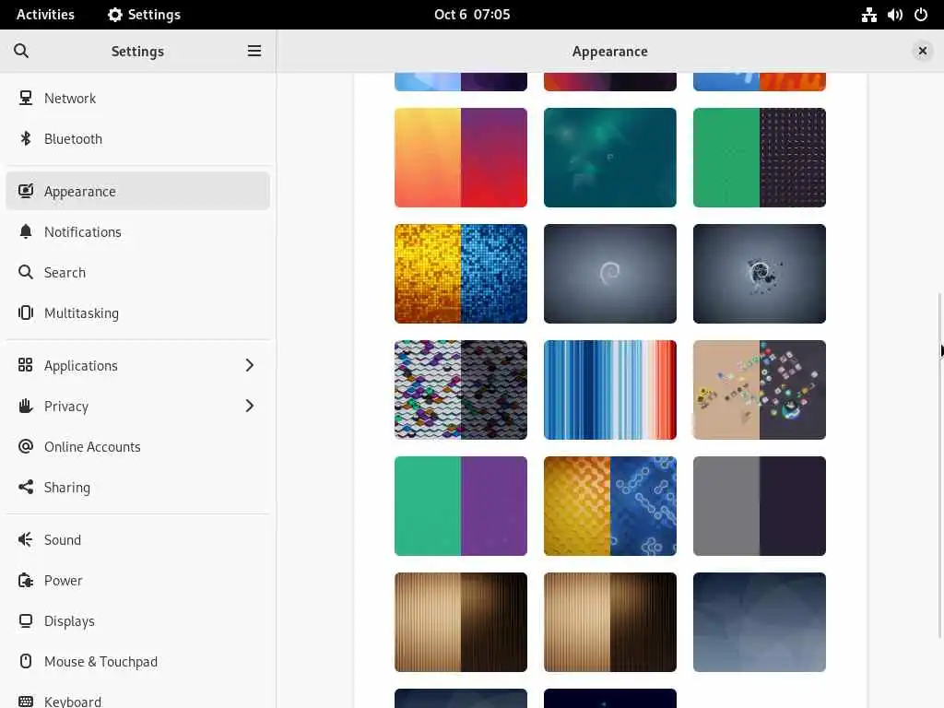Expand the Applications submenu chevron
The image size is (944, 708).
[249, 365]
